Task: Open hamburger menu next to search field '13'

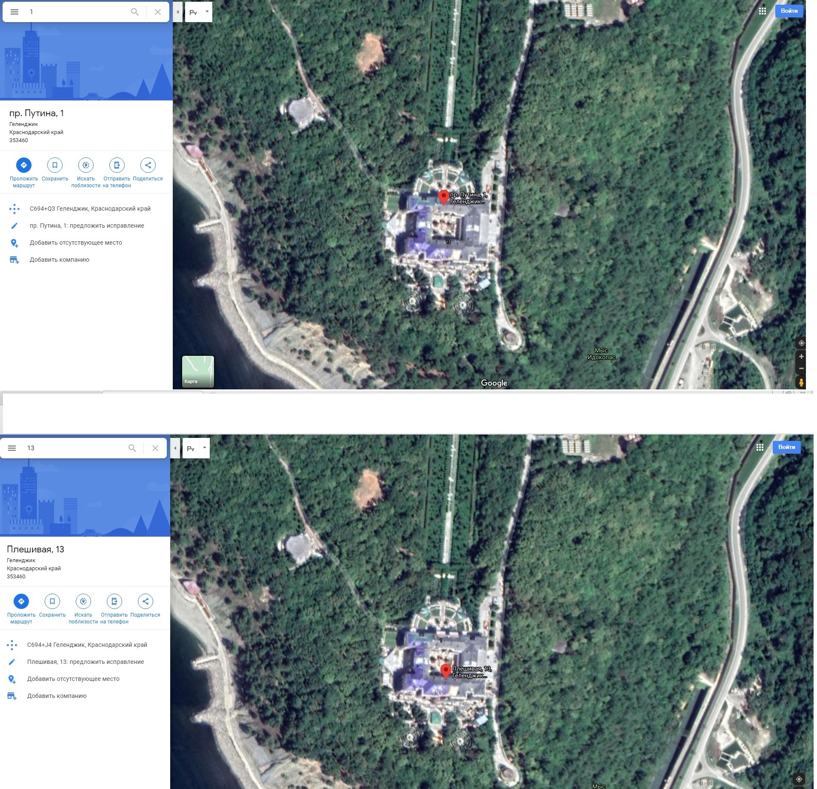Action: pyautogui.click(x=12, y=448)
